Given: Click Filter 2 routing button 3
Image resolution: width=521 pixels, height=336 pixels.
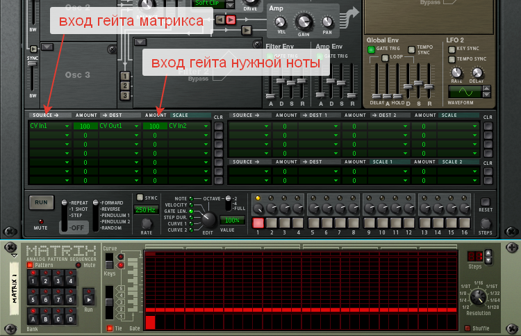Looking at the screenshot, I should tap(125, 95).
